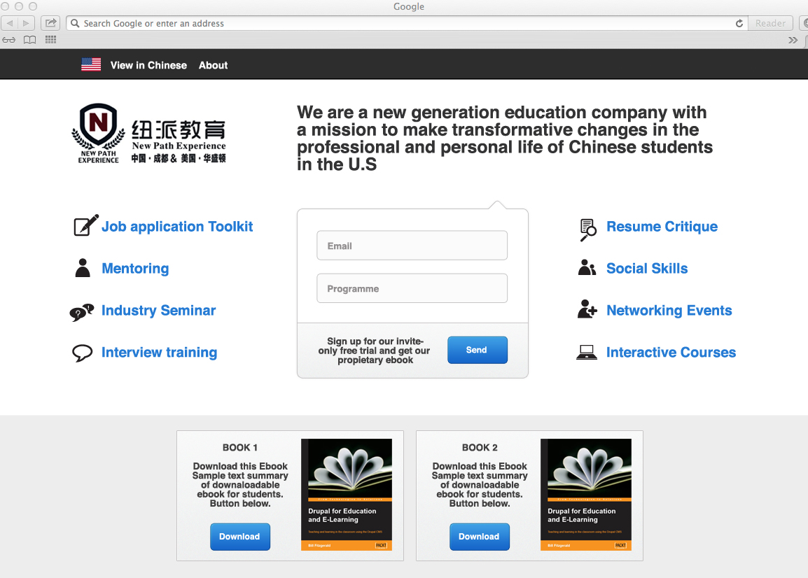Screen dimensions: 808x578
Task: Click into the Email input field
Action: click(x=412, y=245)
